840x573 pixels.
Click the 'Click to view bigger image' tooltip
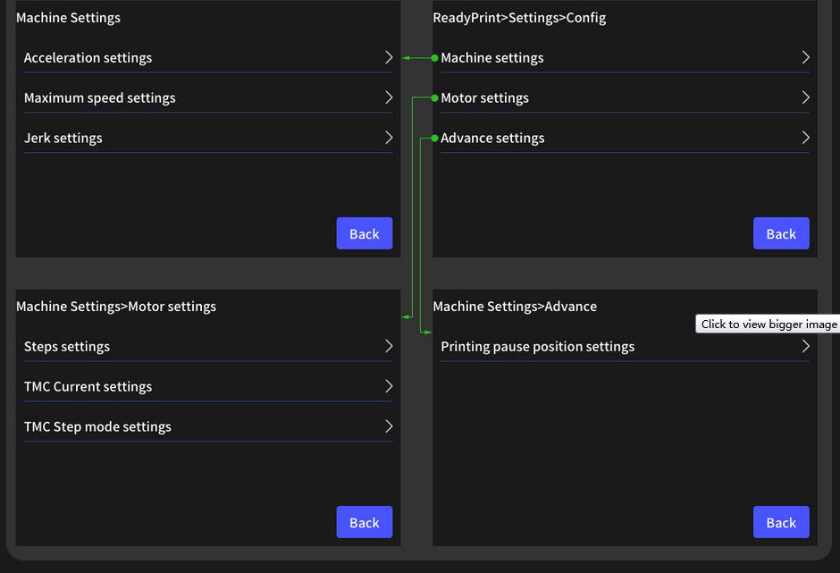tap(769, 324)
